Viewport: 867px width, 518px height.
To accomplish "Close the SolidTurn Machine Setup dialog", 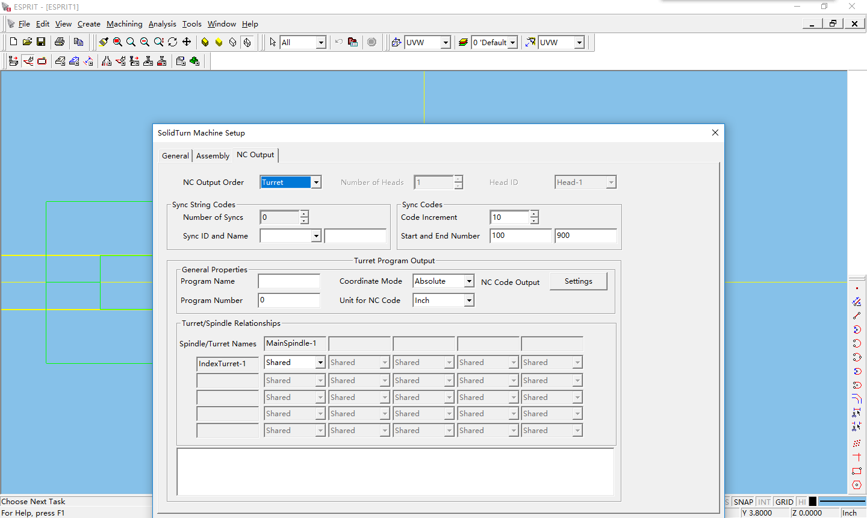I will 715,133.
